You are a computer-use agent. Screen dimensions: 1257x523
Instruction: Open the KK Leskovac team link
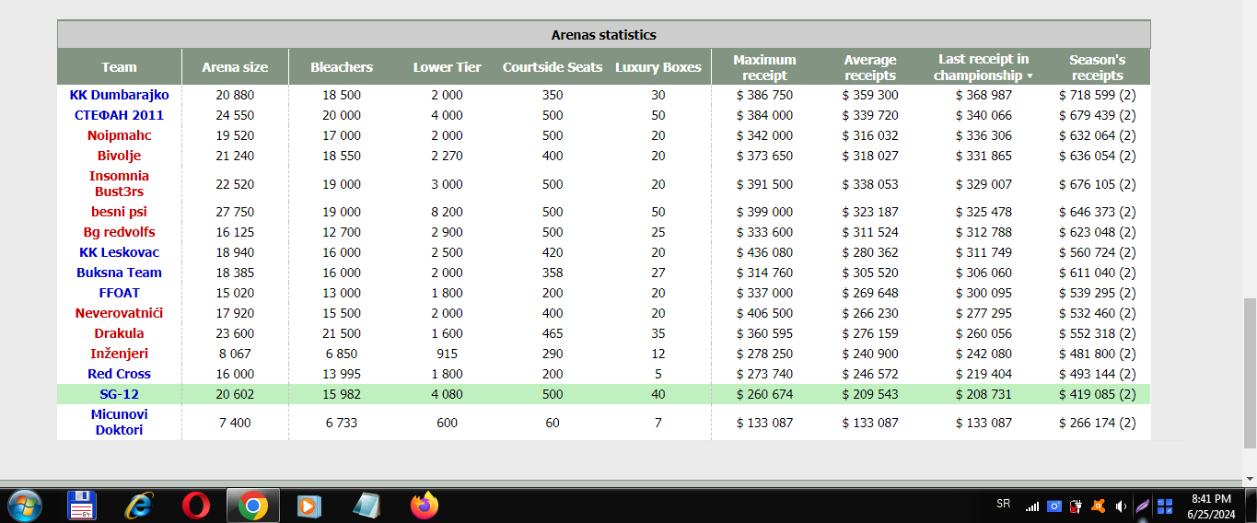point(119,252)
